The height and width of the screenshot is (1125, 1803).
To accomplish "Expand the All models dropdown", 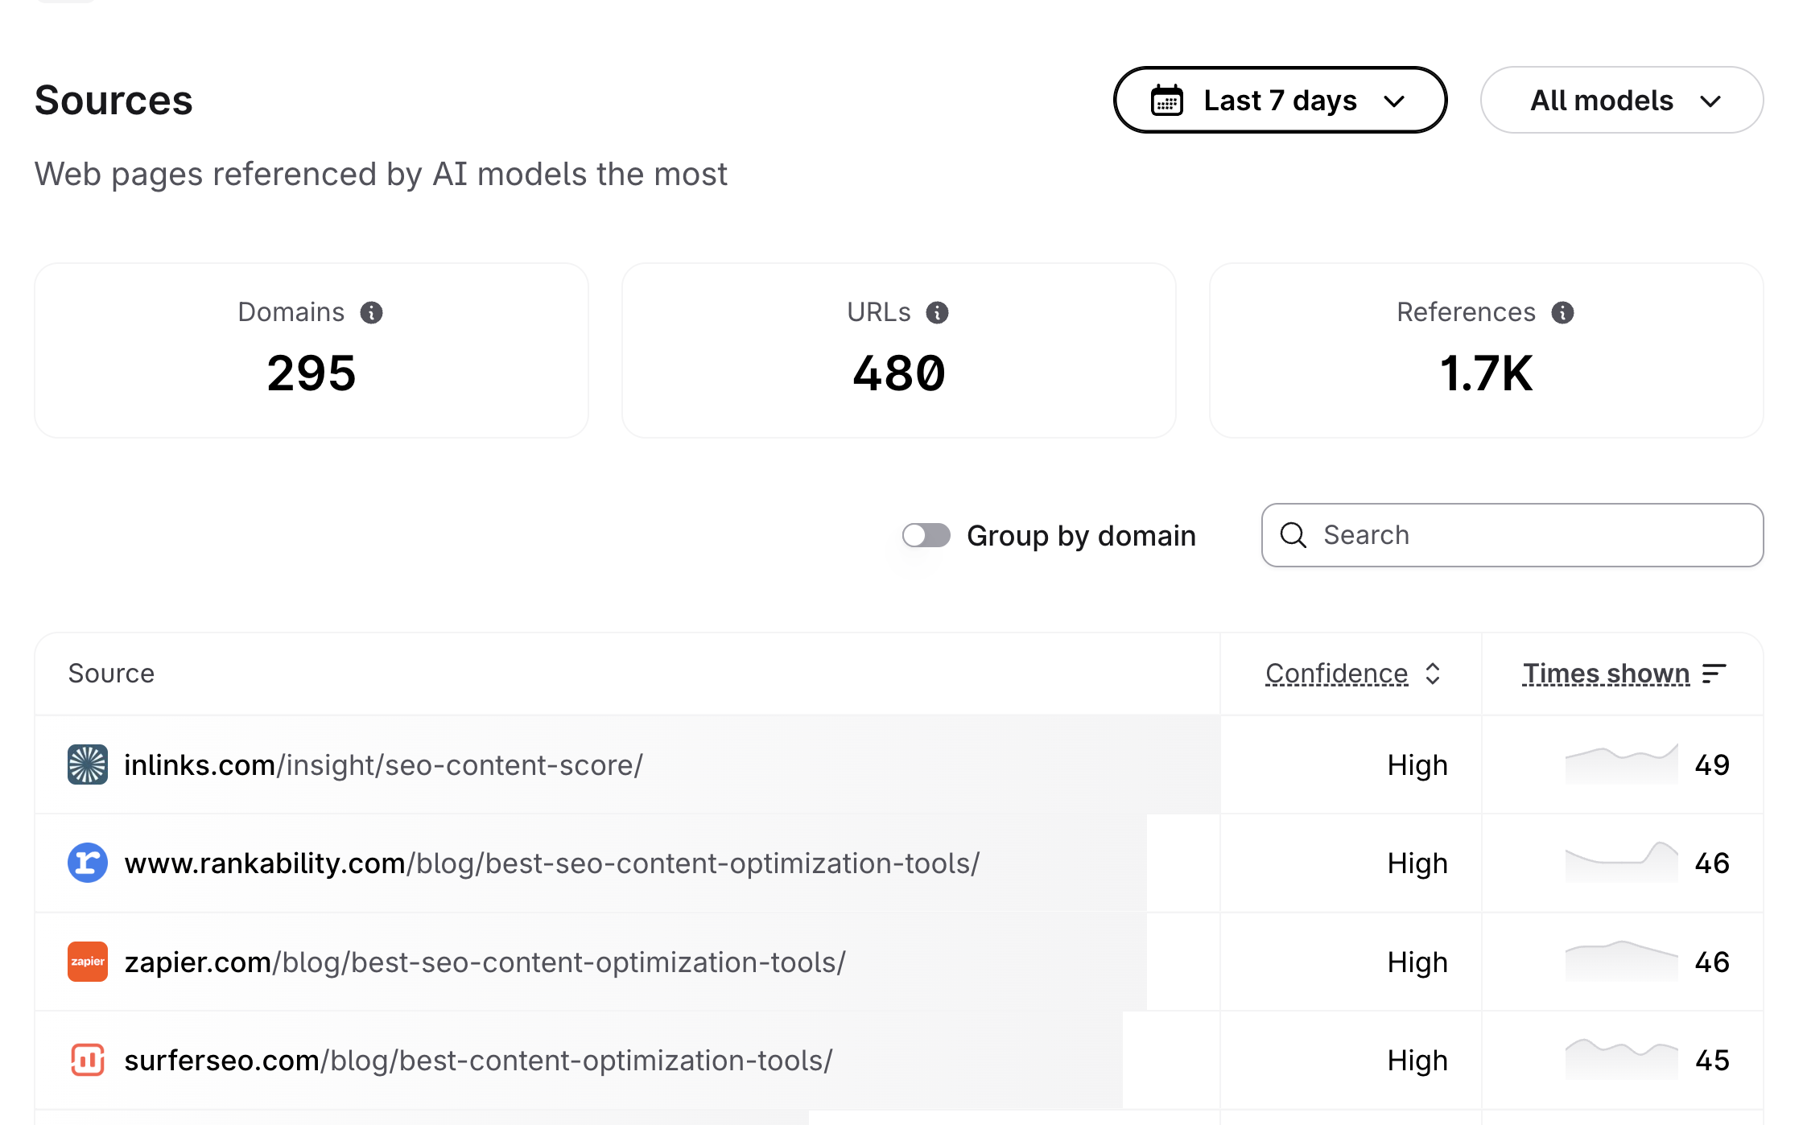I will click(1621, 101).
